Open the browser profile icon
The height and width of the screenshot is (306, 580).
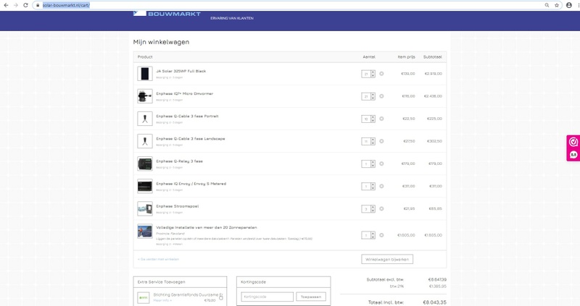tap(569, 5)
